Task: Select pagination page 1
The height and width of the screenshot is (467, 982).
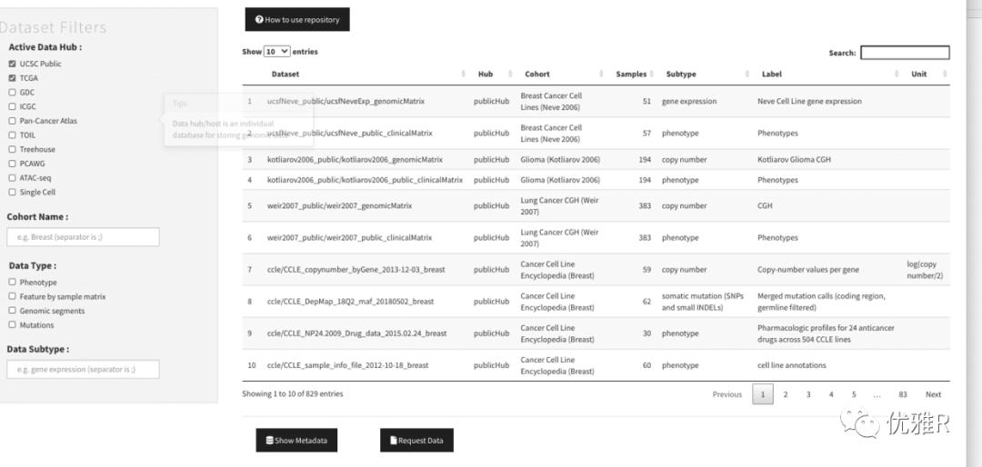Action: (x=763, y=394)
